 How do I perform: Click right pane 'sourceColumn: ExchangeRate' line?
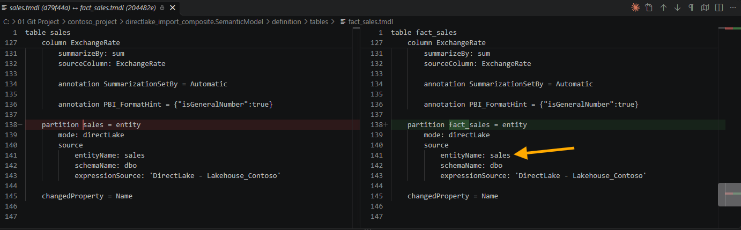477,64
